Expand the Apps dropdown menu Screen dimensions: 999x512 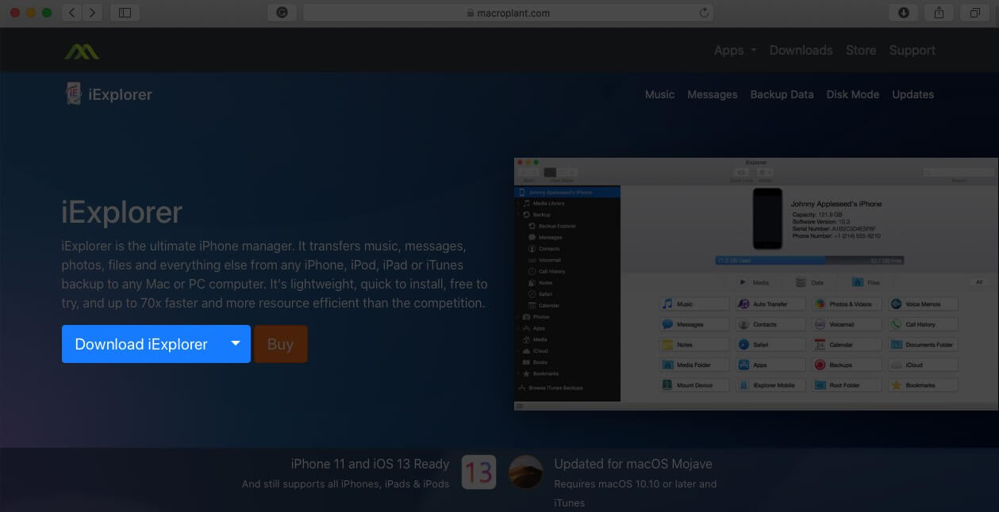click(736, 50)
